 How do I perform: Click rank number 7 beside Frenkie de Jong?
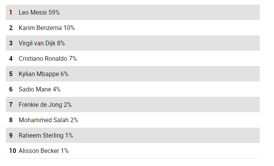[11, 105]
